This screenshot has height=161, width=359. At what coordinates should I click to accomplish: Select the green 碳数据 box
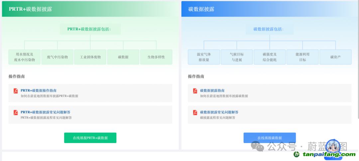point(123,57)
